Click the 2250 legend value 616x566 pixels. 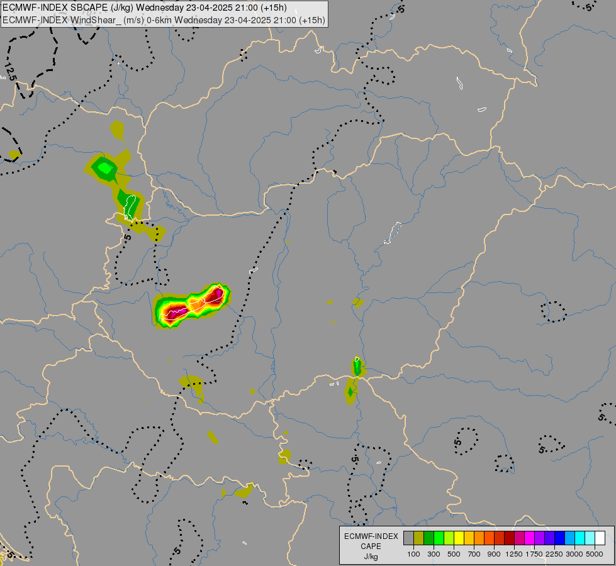(554, 554)
